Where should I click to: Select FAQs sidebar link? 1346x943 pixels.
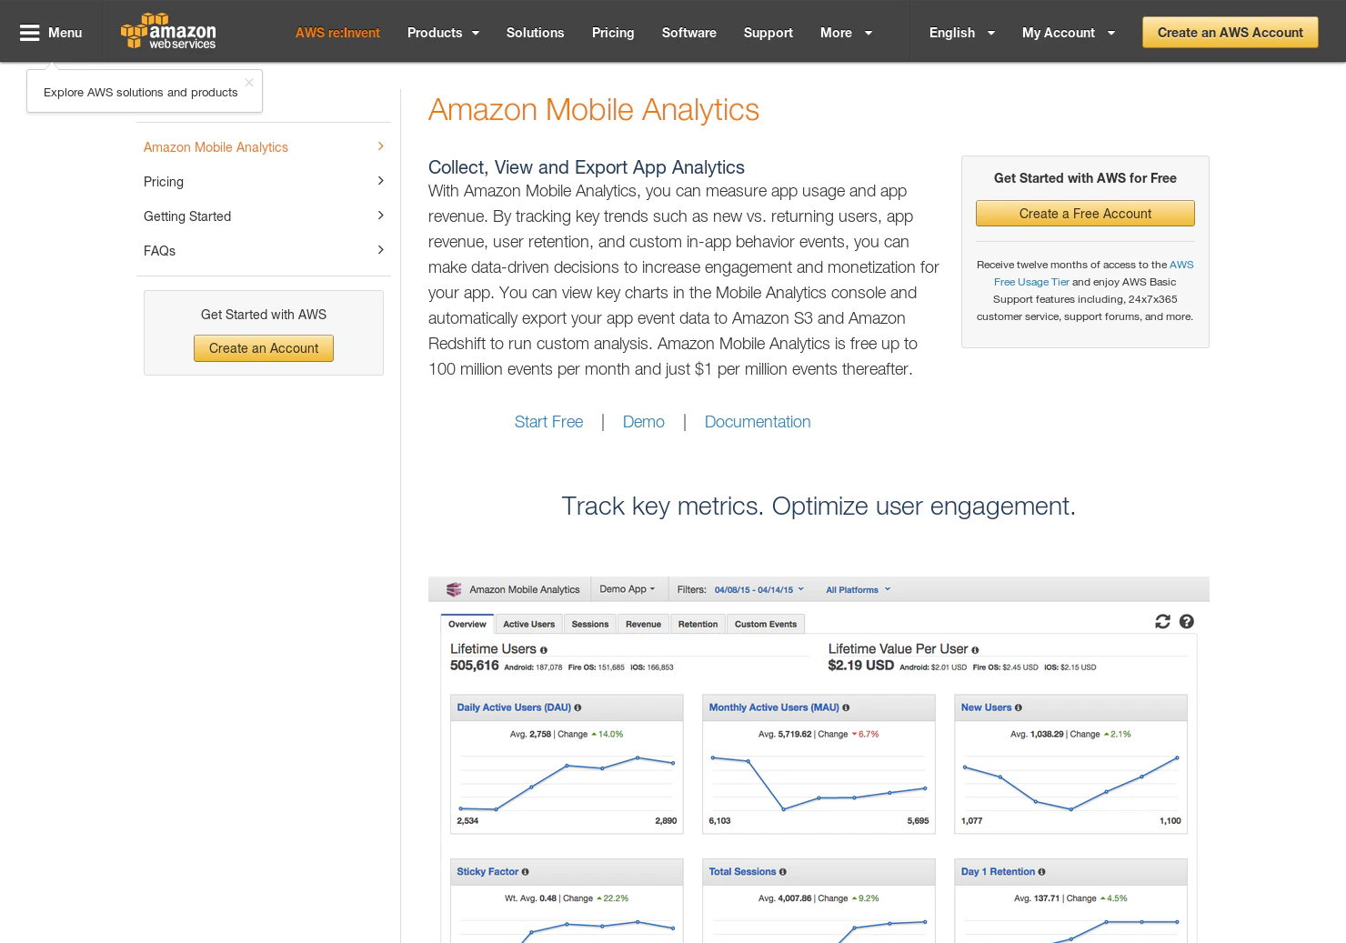159,251
